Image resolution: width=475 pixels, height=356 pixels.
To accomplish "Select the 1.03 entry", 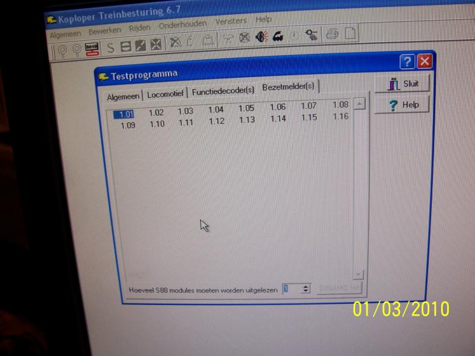I will tap(185, 112).
